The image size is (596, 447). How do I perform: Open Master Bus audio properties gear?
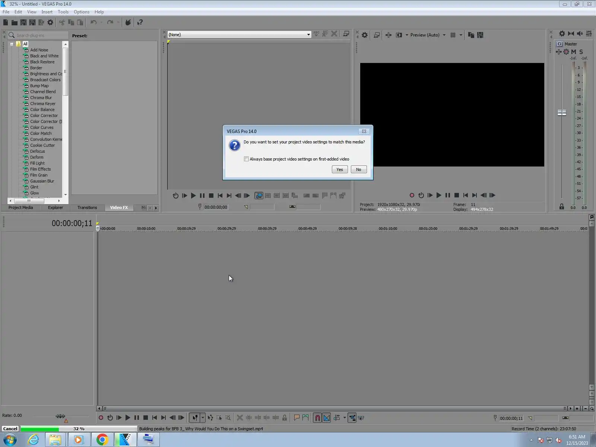(x=562, y=34)
